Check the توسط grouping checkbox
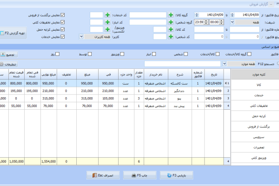279x186 pixels. [x=90, y=54]
